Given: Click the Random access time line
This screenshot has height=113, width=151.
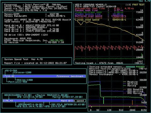Looking at the screenshot, I should [x=99, y=14].
